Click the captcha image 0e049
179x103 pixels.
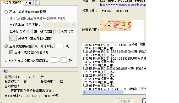pos(116,25)
